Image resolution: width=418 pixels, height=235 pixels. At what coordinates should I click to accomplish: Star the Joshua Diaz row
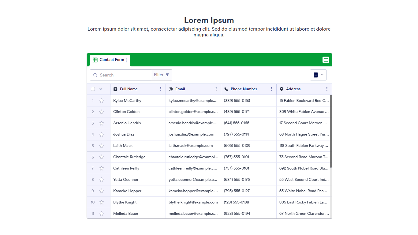pos(102,135)
